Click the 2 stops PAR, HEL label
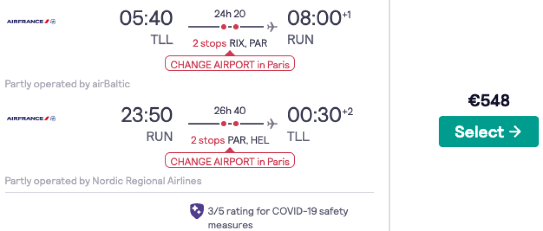 pyautogui.click(x=230, y=141)
